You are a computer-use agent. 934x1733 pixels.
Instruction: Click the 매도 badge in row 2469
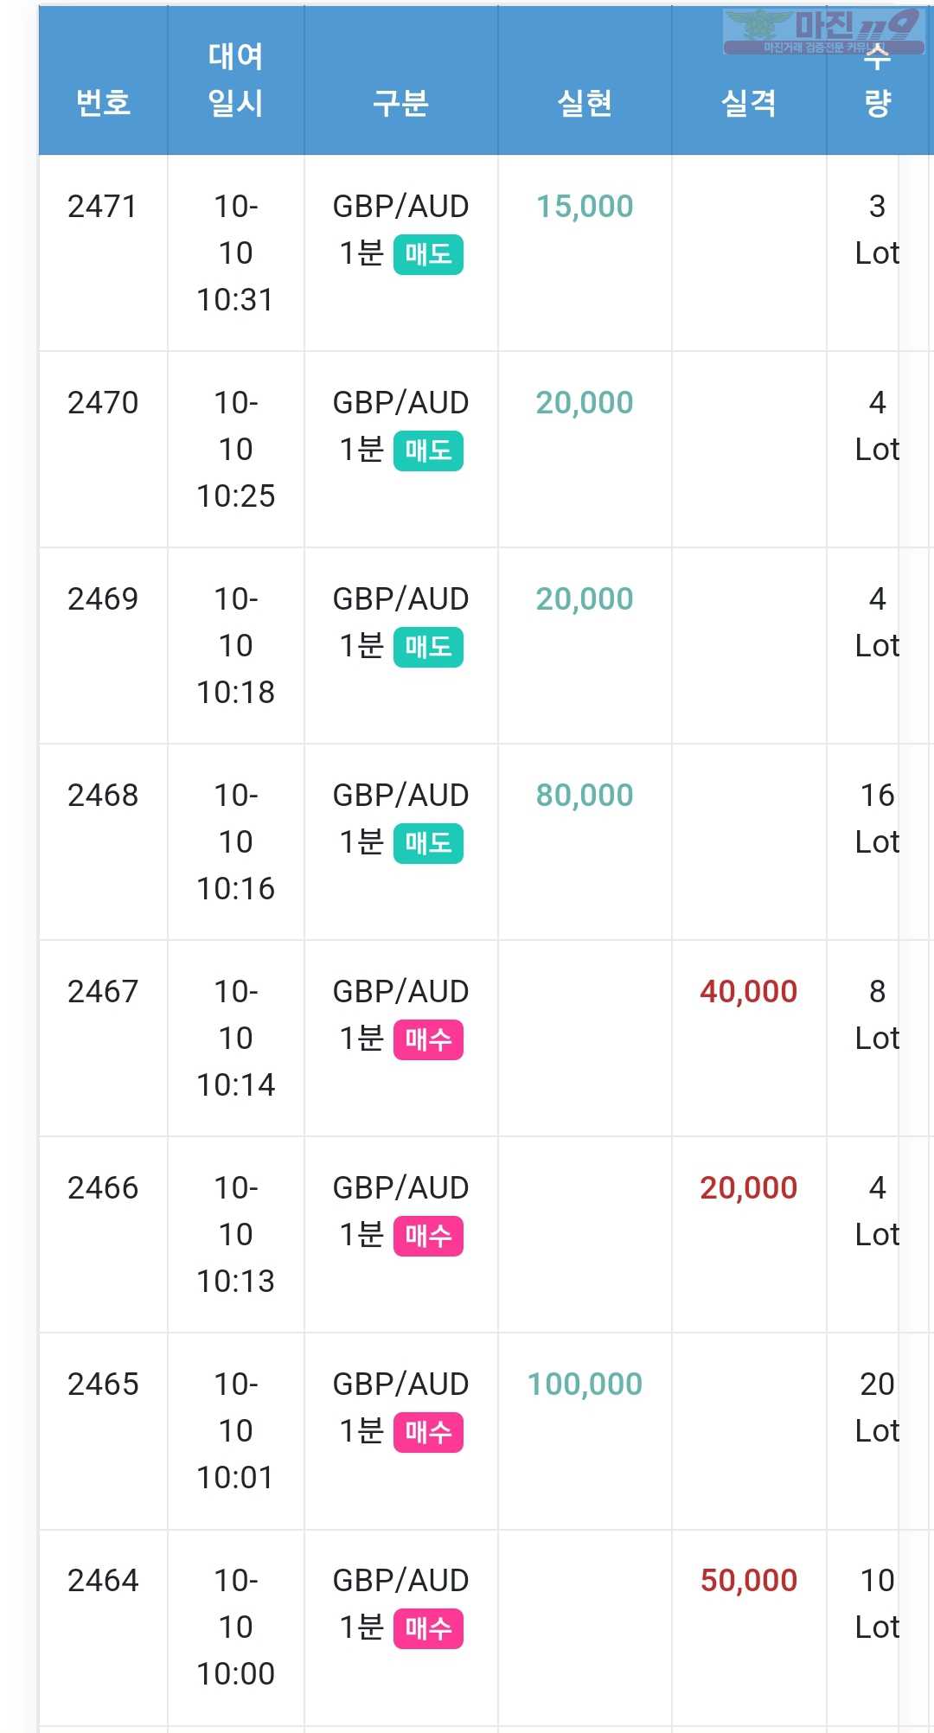click(x=428, y=647)
